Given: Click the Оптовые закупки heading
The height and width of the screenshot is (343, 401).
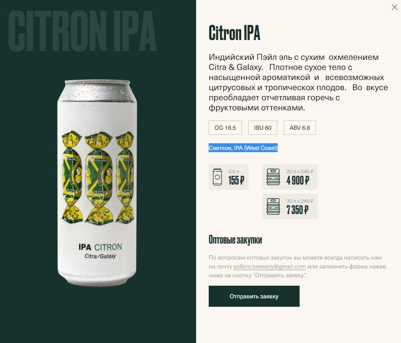Looking at the screenshot, I should point(235,240).
